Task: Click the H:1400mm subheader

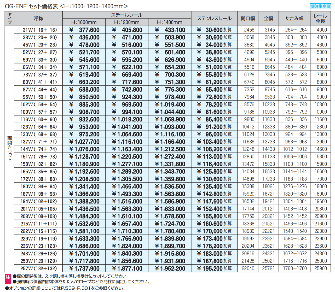Action: (170, 22)
